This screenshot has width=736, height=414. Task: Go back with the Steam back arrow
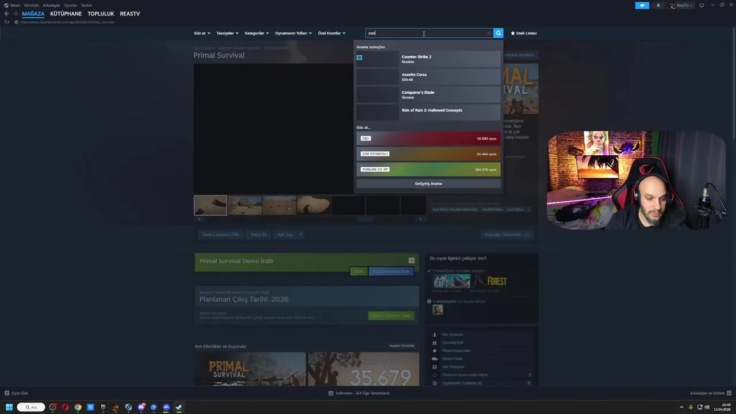coord(6,14)
